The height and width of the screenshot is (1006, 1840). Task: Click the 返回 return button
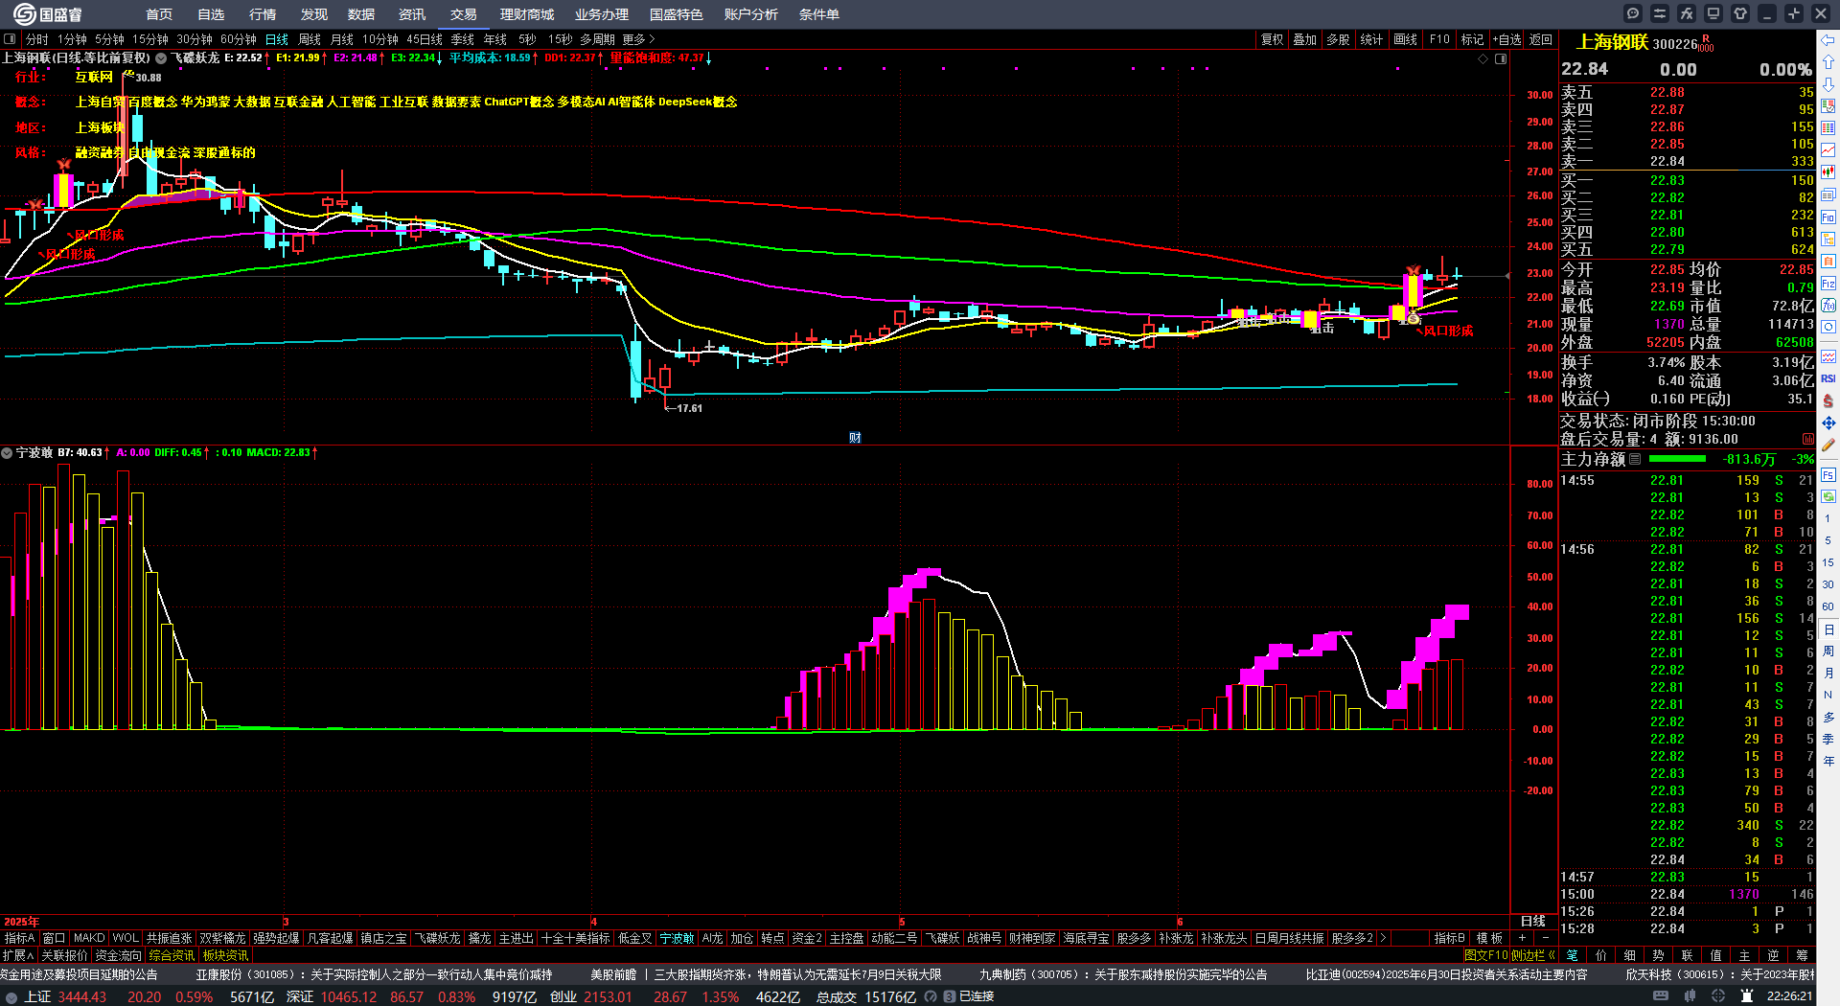(x=1541, y=39)
